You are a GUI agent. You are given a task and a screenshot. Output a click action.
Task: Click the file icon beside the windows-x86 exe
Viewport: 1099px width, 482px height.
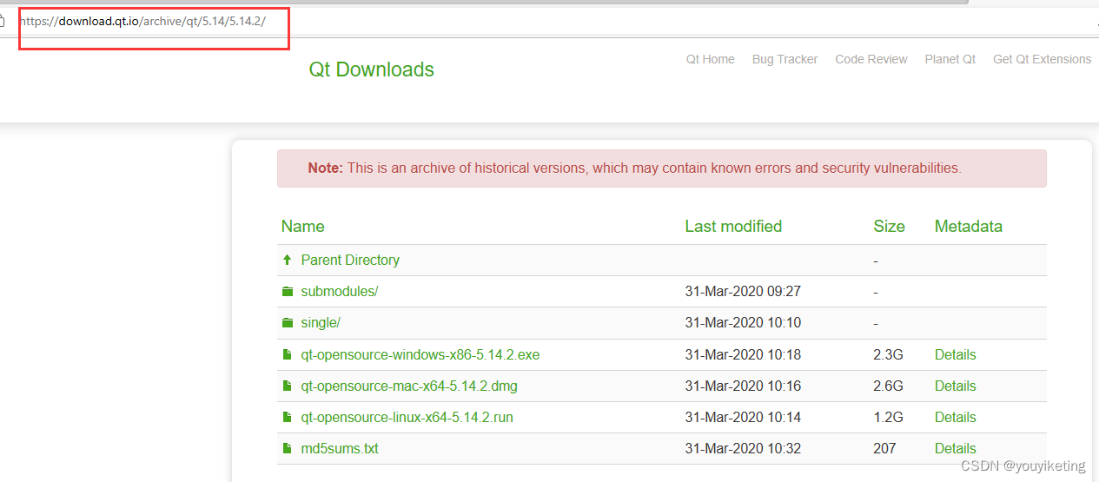287,354
